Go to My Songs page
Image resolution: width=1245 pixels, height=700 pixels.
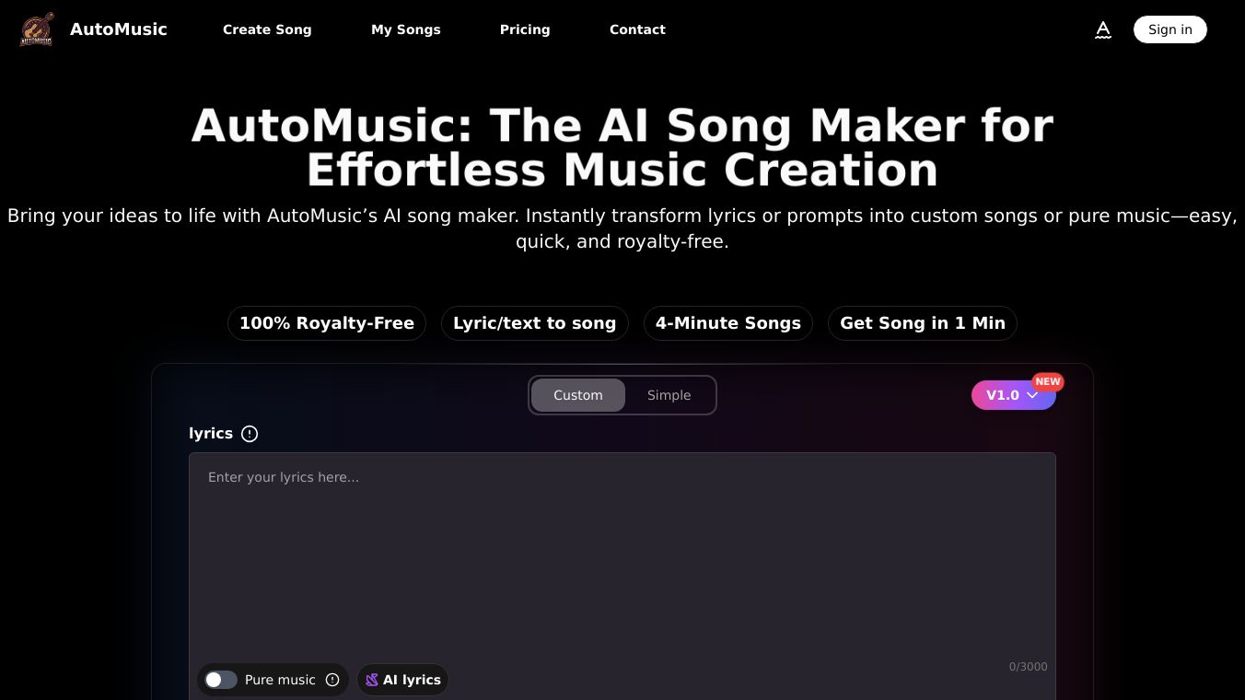[x=406, y=29]
